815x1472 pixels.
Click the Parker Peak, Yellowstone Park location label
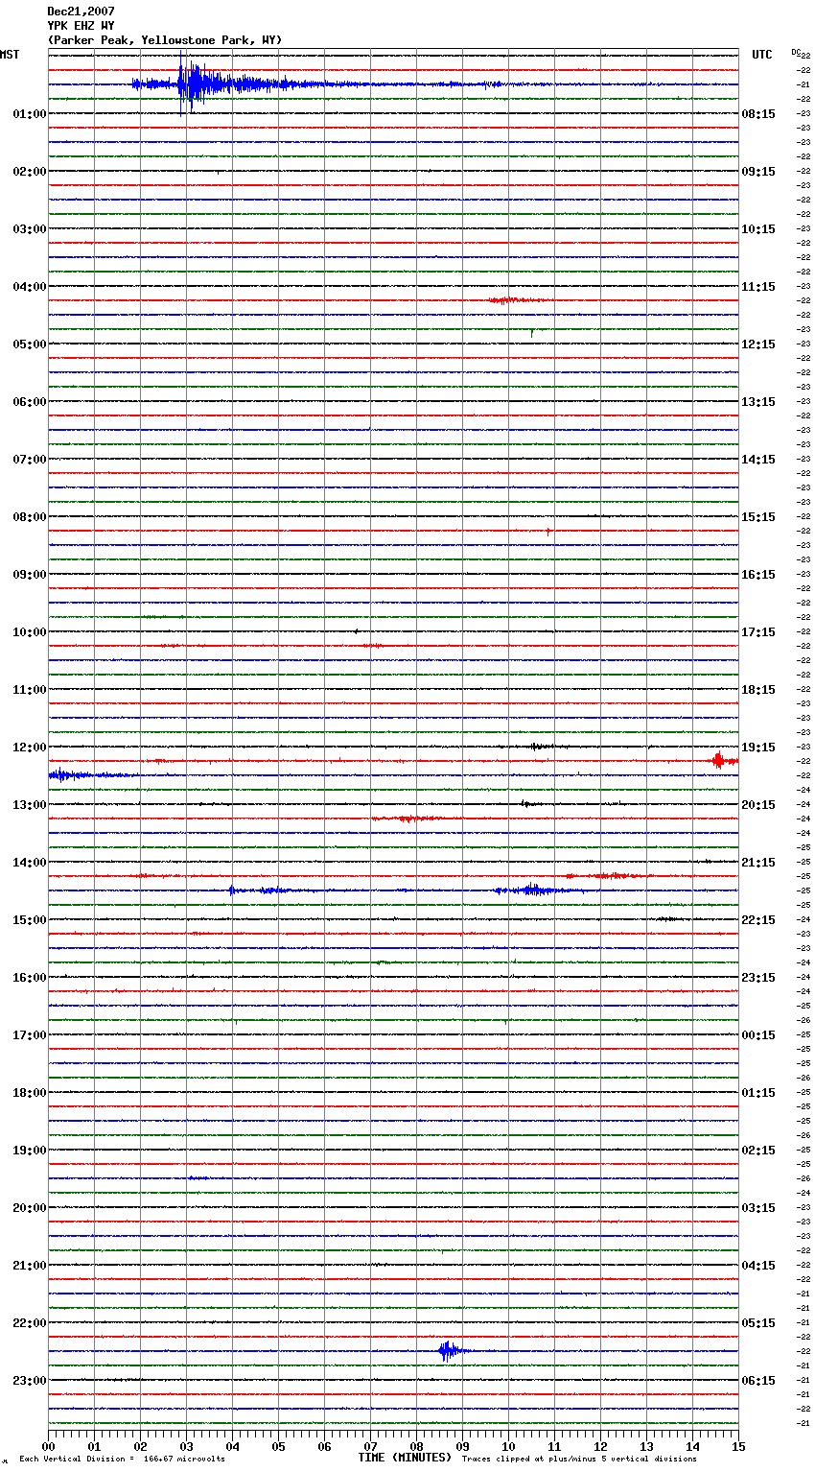(165, 40)
